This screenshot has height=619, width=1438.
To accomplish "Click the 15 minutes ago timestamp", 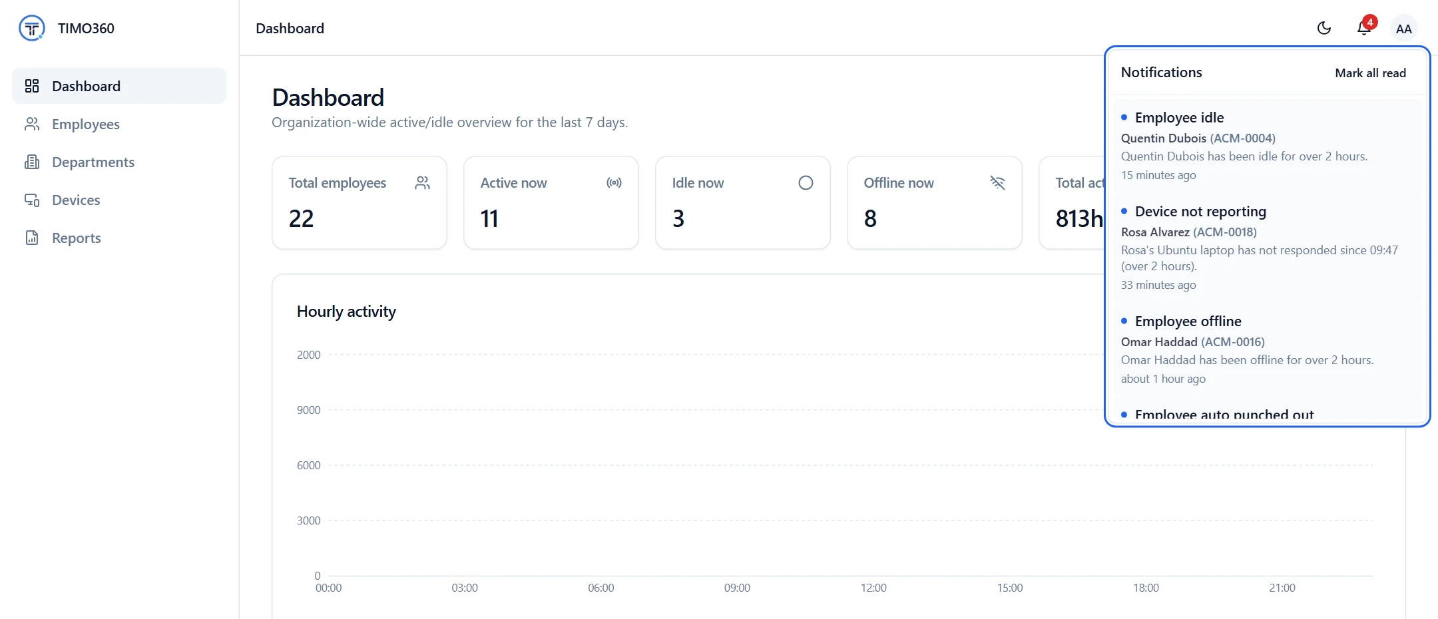I will pos(1158,175).
